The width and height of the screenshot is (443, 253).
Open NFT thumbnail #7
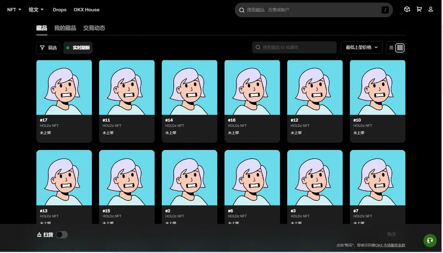tap(378, 178)
